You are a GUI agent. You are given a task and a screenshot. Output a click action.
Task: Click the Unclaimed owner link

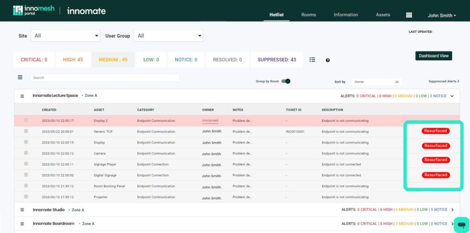point(210,120)
